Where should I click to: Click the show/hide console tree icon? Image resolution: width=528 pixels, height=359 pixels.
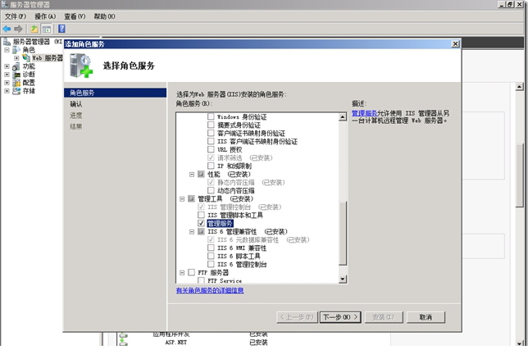(47, 29)
